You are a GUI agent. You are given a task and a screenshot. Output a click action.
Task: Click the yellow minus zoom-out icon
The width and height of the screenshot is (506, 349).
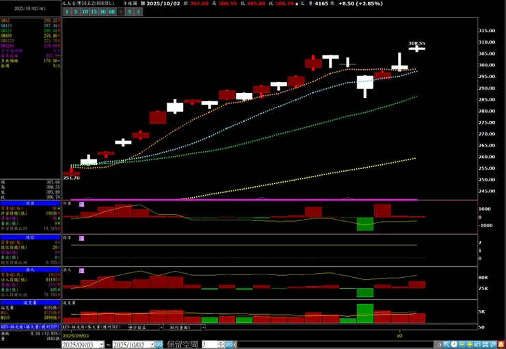click(x=462, y=344)
